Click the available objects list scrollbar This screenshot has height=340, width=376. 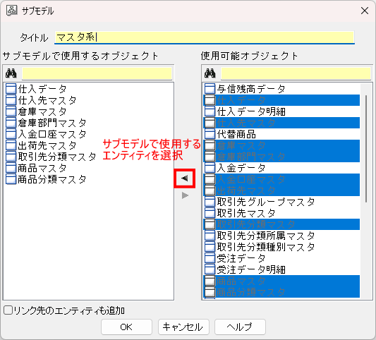pyautogui.click(x=366, y=149)
